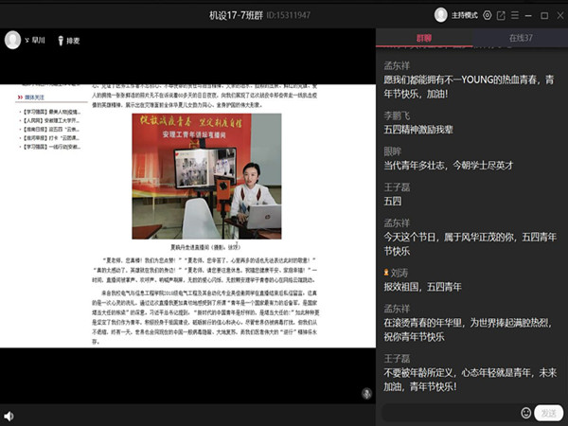Click the microphone icon next to 排麦
568x426 pixels.
point(61,41)
